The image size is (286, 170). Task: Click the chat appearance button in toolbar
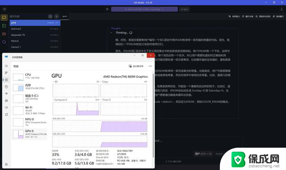tap(248, 17)
